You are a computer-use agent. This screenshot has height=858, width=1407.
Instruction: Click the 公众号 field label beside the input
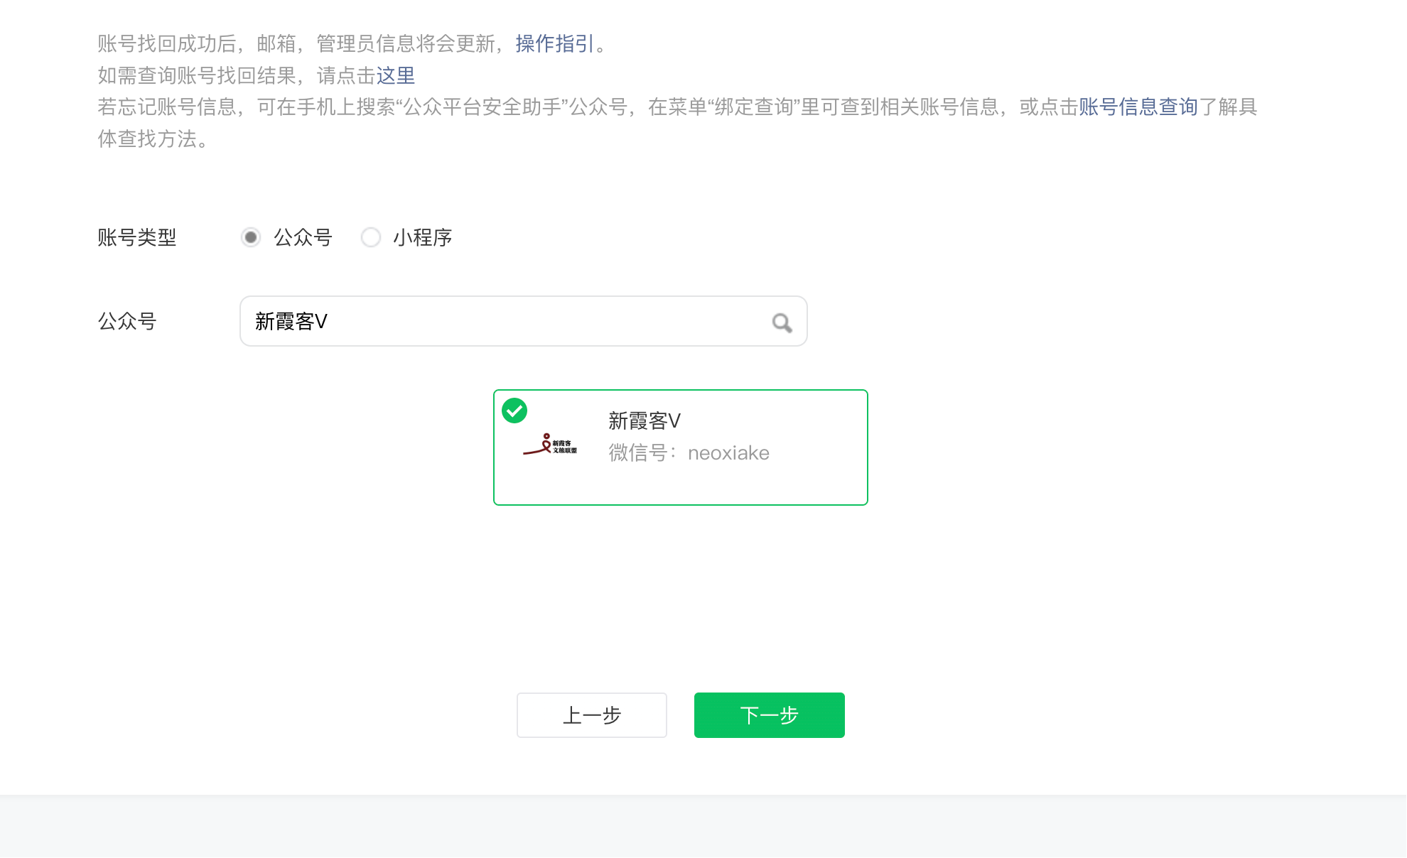pyautogui.click(x=127, y=322)
